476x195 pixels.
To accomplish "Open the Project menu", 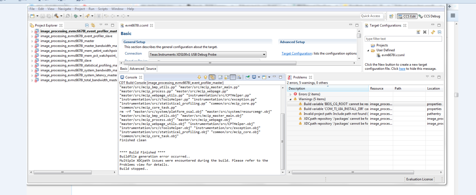I will 80,9.
